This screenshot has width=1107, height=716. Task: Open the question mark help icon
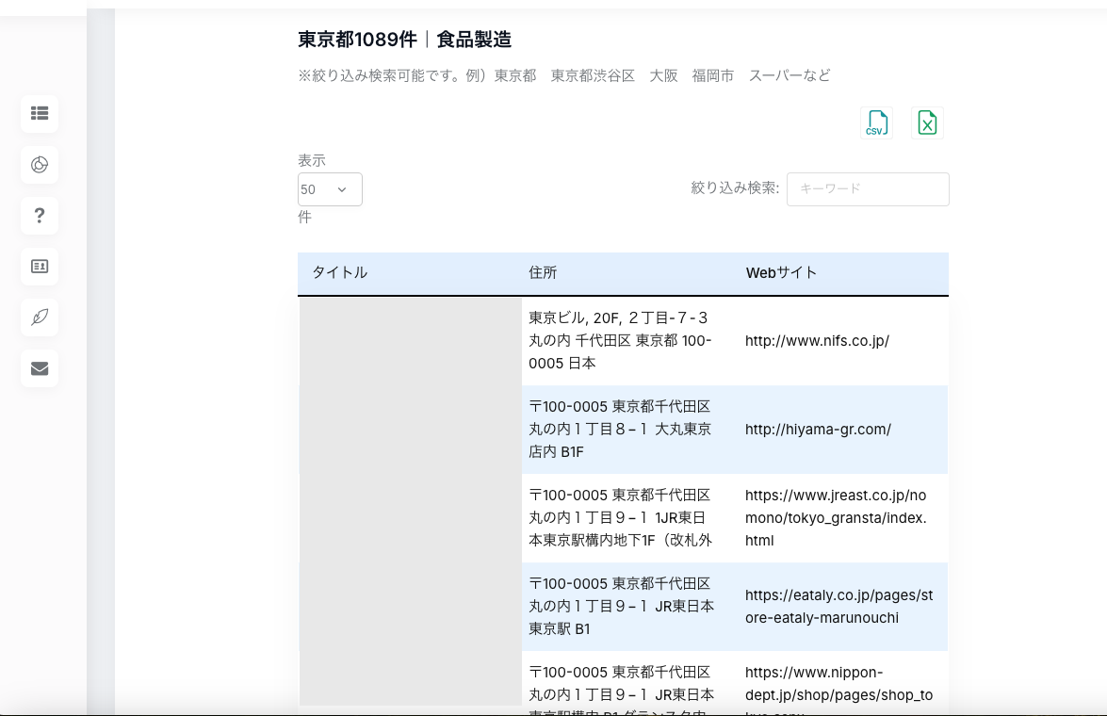tap(40, 216)
